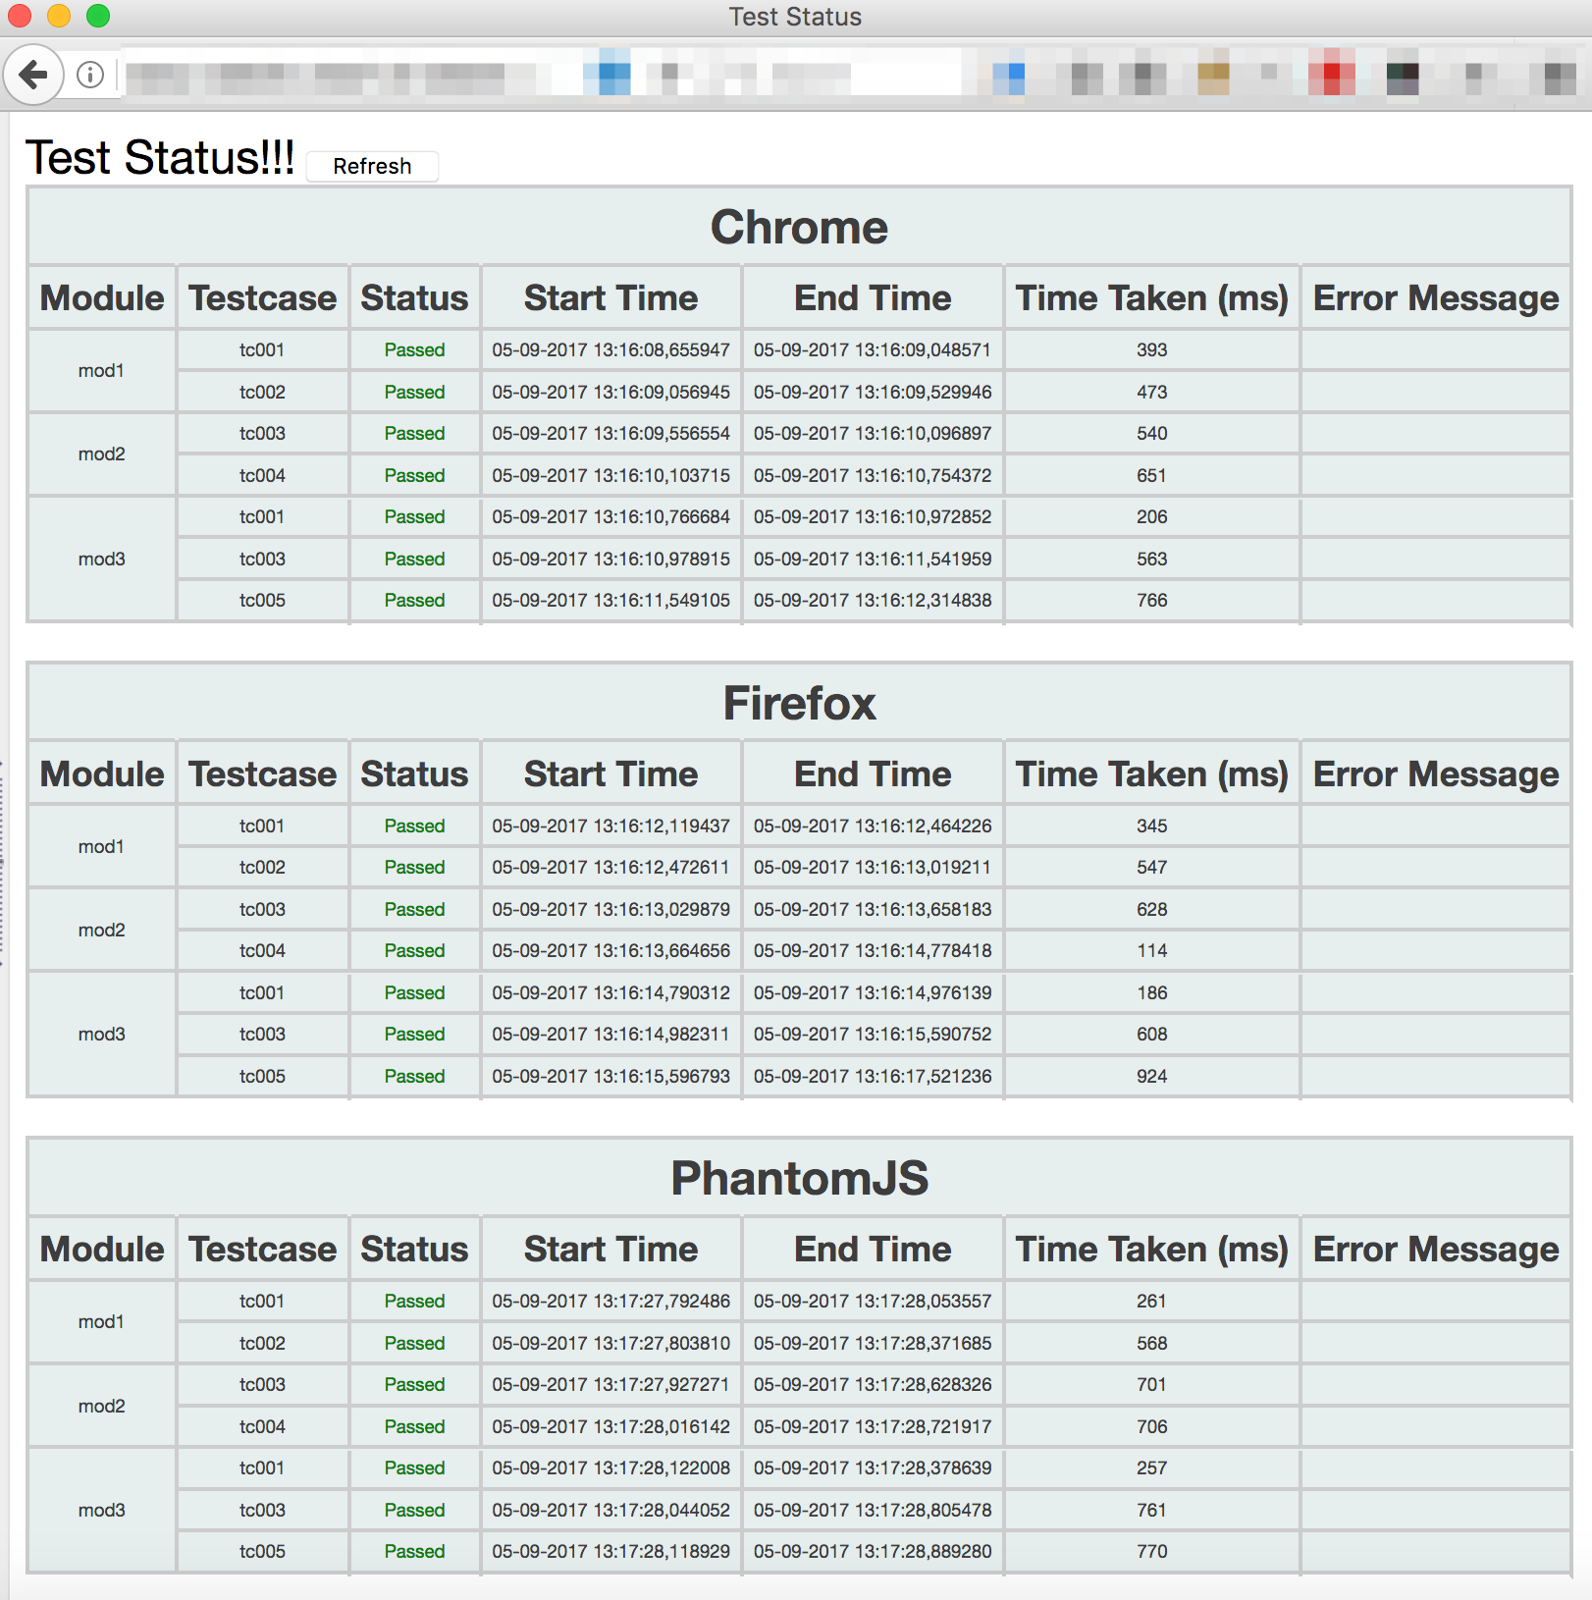Select the Test Status!!! page heading
The image size is (1592, 1600).
click(160, 158)
